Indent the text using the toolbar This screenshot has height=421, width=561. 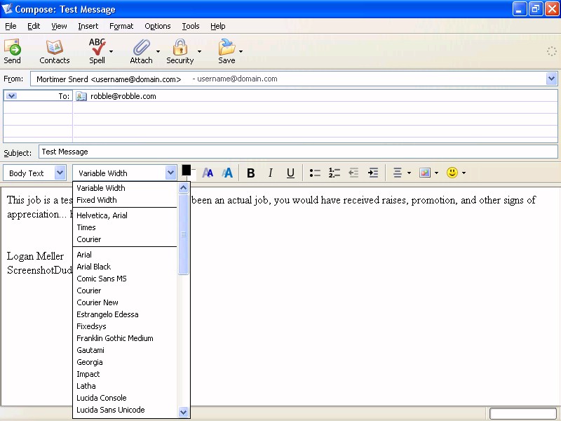373,173
